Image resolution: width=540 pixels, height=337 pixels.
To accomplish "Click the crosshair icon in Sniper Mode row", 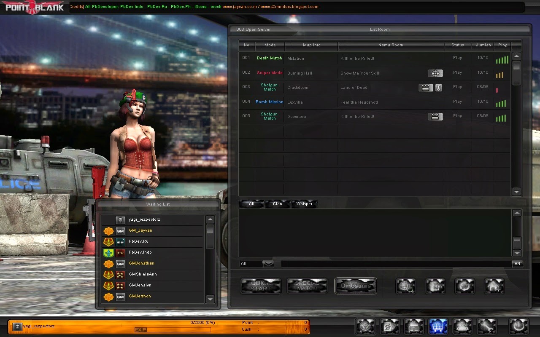I will coord(435,73).
